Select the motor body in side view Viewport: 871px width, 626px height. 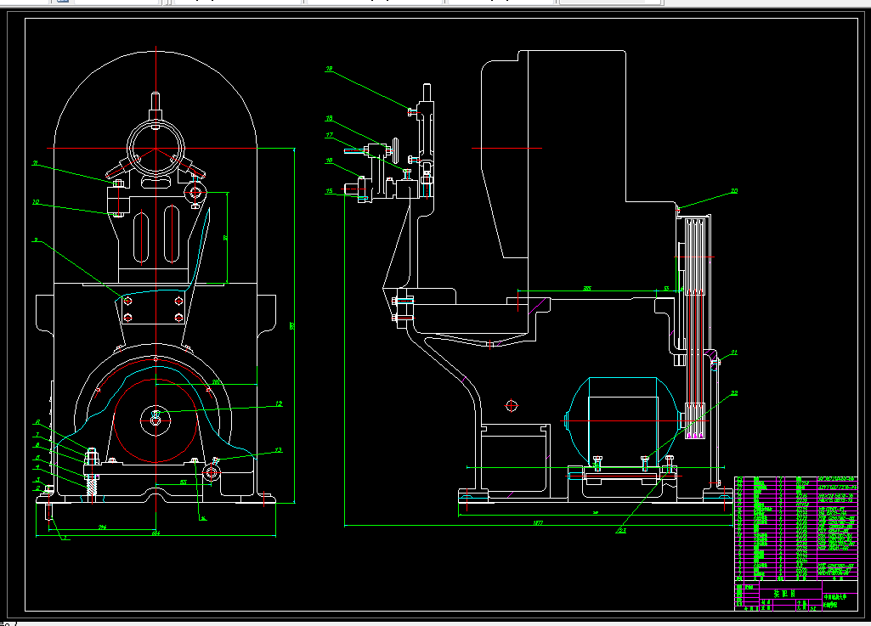pyautogui.click(x=622, y=421)
